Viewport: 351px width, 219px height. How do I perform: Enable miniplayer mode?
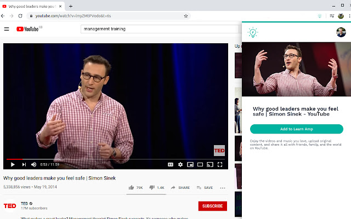[190, 164]
